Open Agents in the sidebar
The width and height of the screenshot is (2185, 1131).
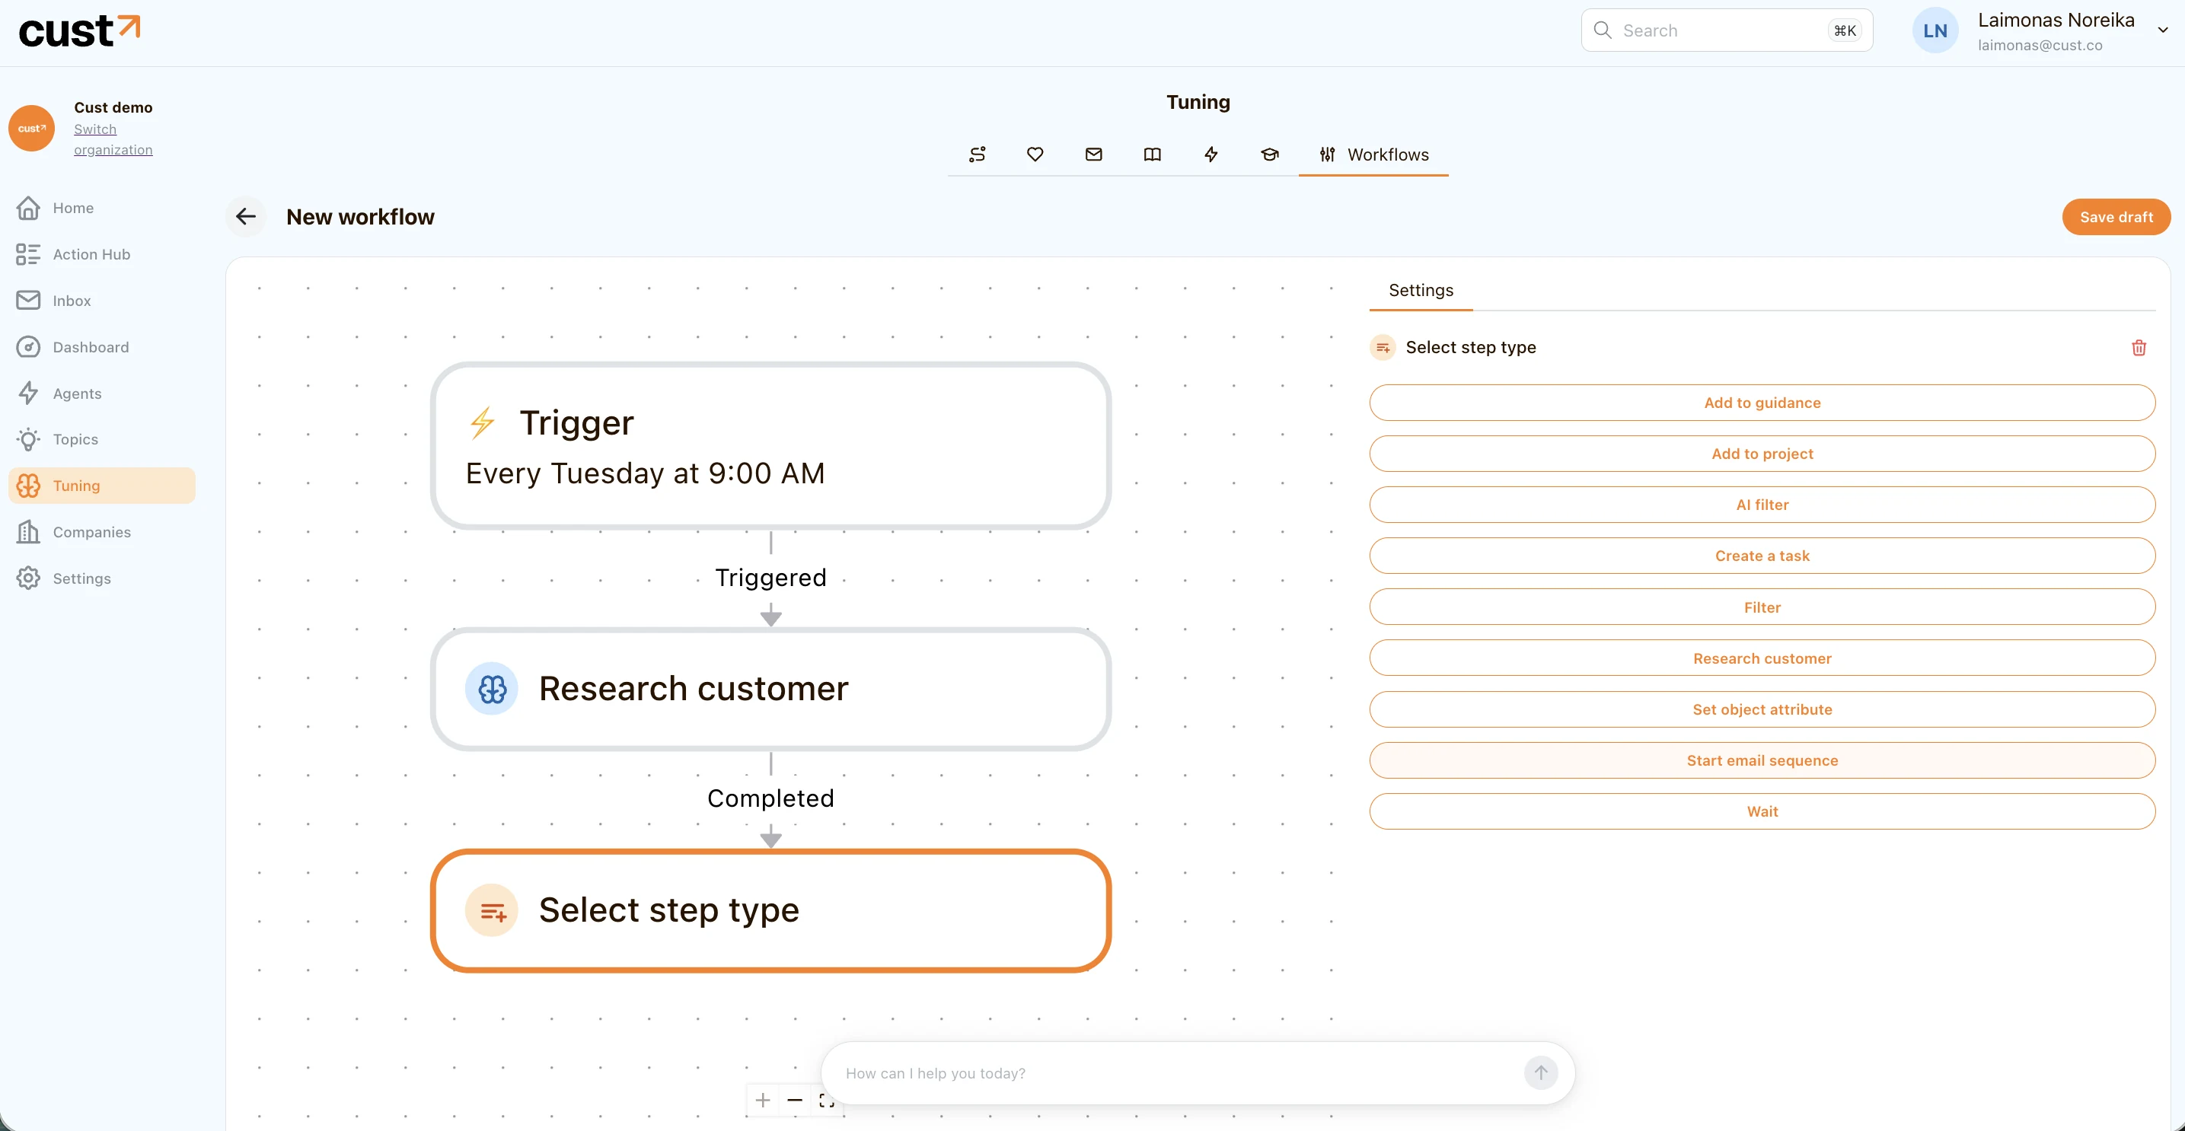102,393
